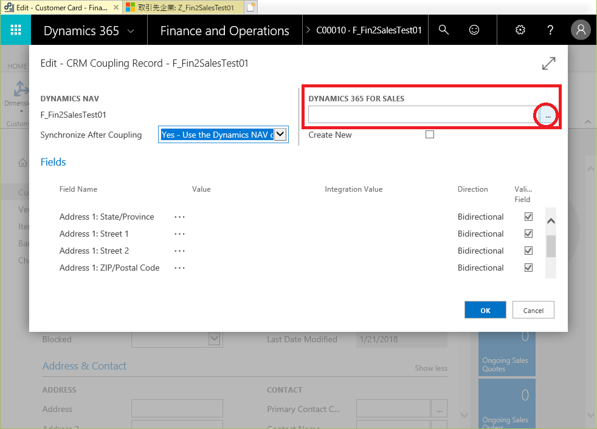
Task: Click Bidirectional for Address 1: State/Province
Action: pos(480,217)
